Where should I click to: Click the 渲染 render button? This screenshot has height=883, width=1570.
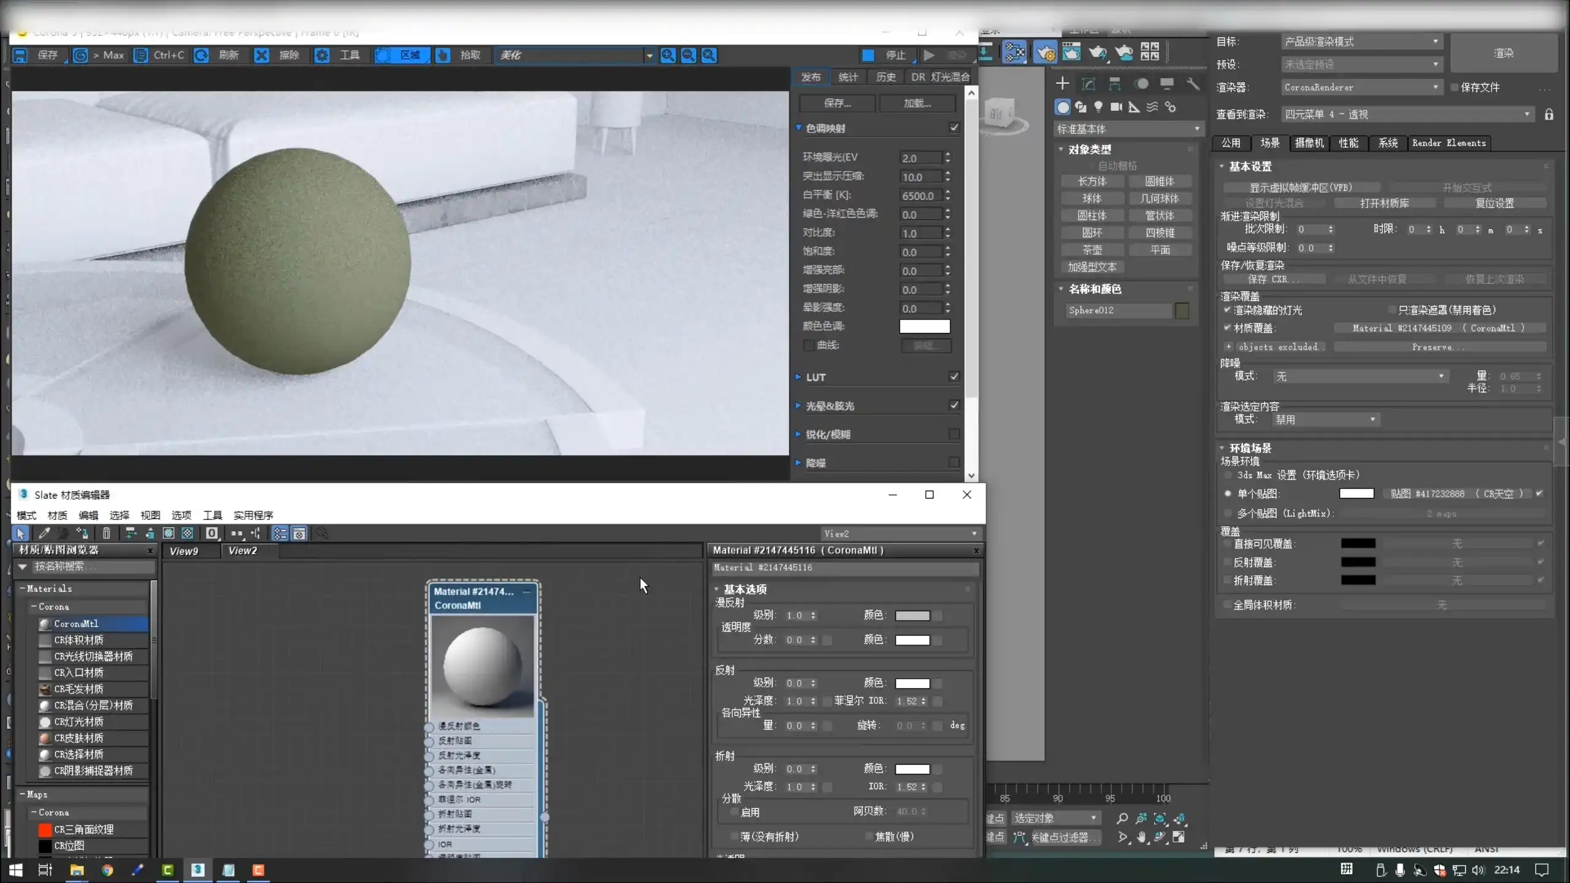coord(1503,53)
